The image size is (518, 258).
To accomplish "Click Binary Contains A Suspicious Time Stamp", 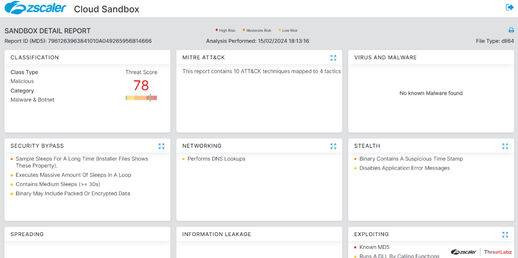I will [411, 159].
